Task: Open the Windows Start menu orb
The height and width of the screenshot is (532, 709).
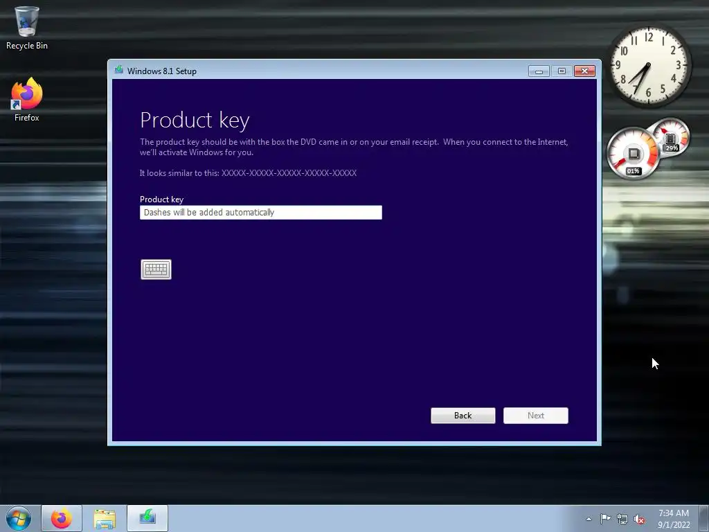Action: click(x=19, y=518)
